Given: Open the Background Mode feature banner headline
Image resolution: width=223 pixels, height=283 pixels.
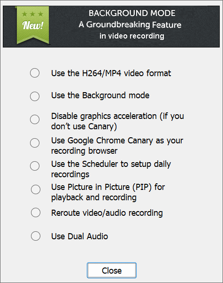Looking at the screenshot, I should [132, 13].
